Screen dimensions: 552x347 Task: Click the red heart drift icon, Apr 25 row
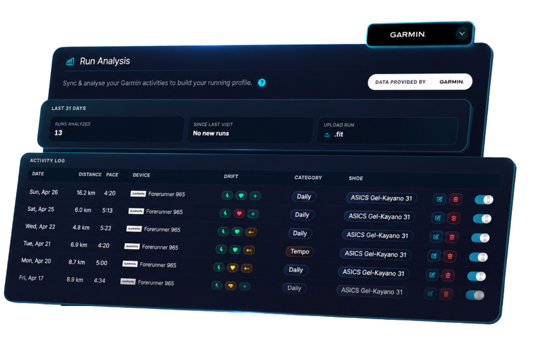coord(239,213)
